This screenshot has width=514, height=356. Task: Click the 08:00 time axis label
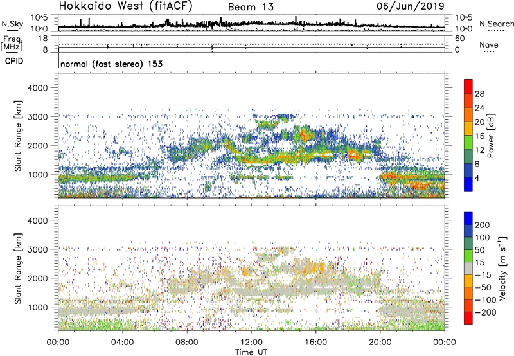click(187, 343)
